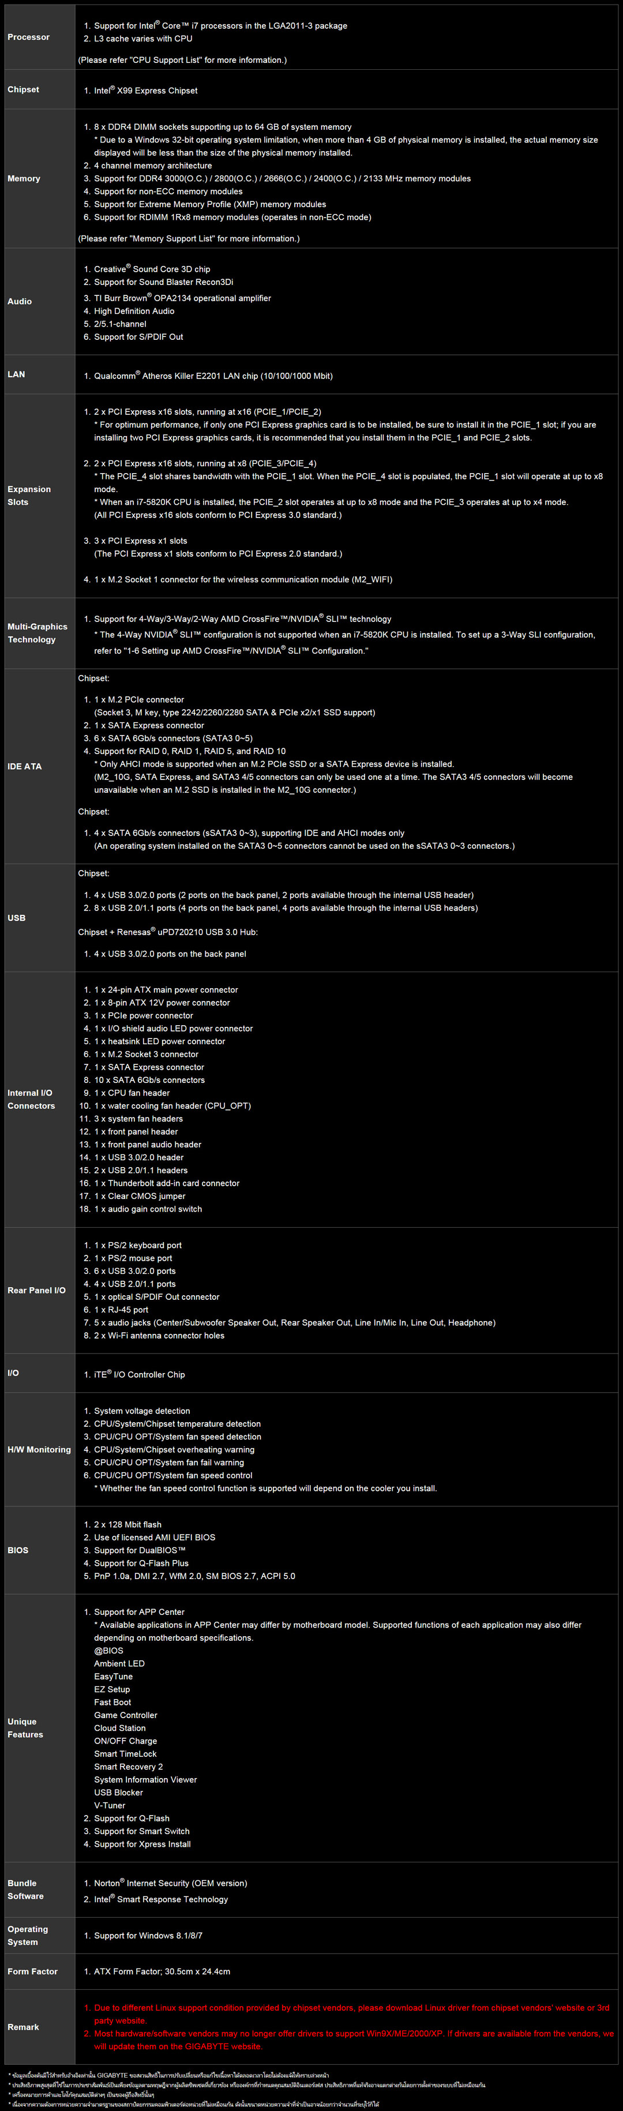Click the Internal I/O Connectors label
This screenshot has height=2111, width=623.
(31, 1099)
